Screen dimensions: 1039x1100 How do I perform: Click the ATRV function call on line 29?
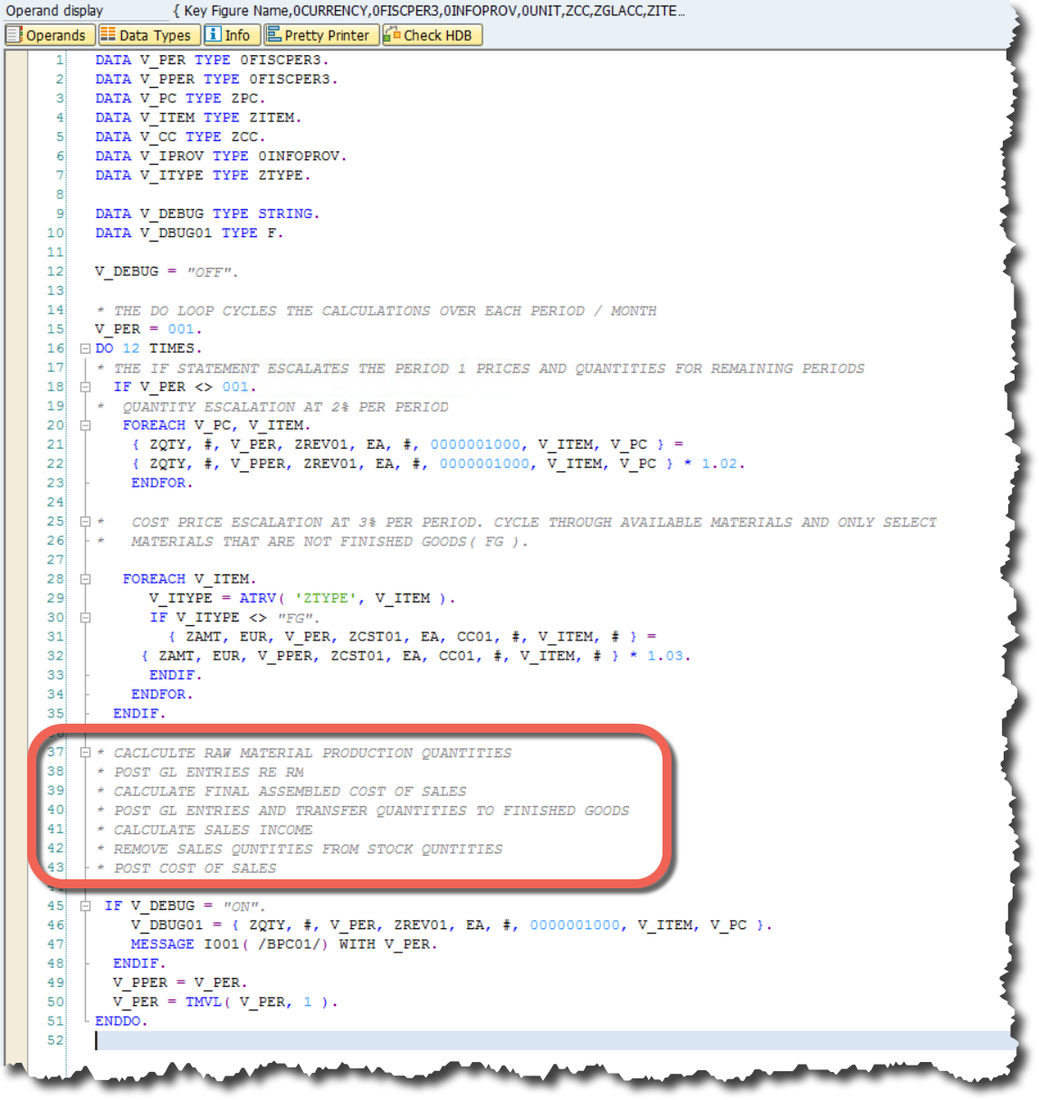pyautogui.click(x=258, y=598)
